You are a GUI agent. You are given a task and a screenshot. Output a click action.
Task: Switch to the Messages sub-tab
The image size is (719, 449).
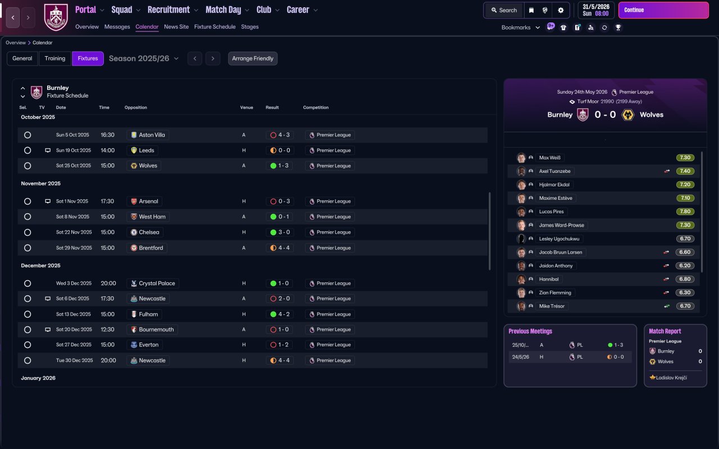click(x=117, y=27)
